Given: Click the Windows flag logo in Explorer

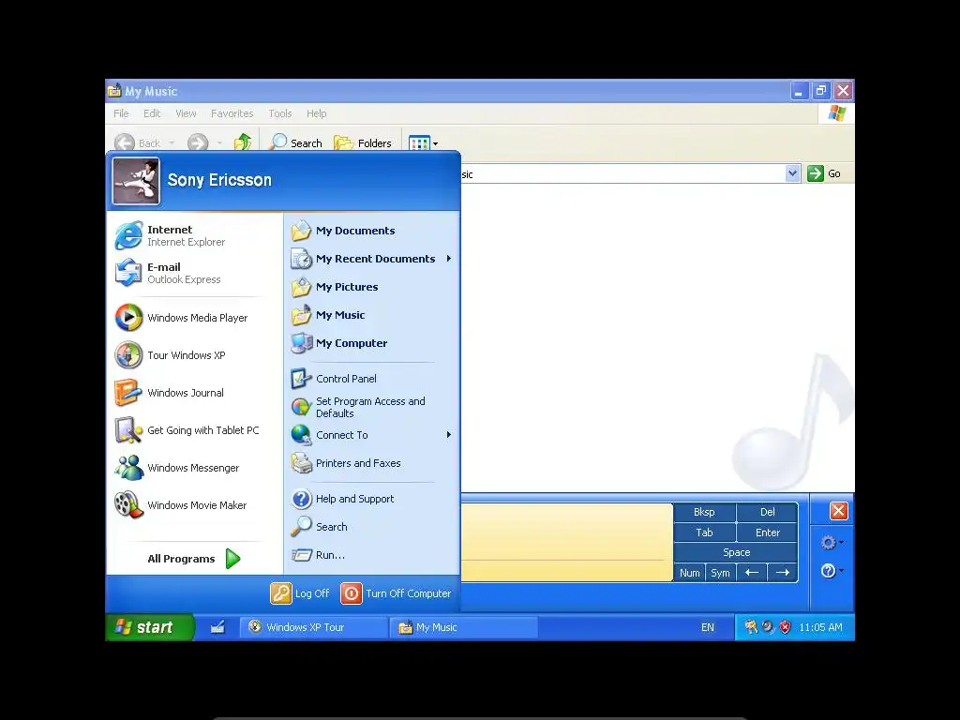Looking at the screenshot, I should (x=837, y=113).
